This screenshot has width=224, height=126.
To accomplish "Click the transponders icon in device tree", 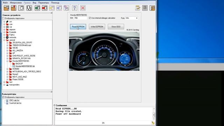I will [x=7, y=85].
